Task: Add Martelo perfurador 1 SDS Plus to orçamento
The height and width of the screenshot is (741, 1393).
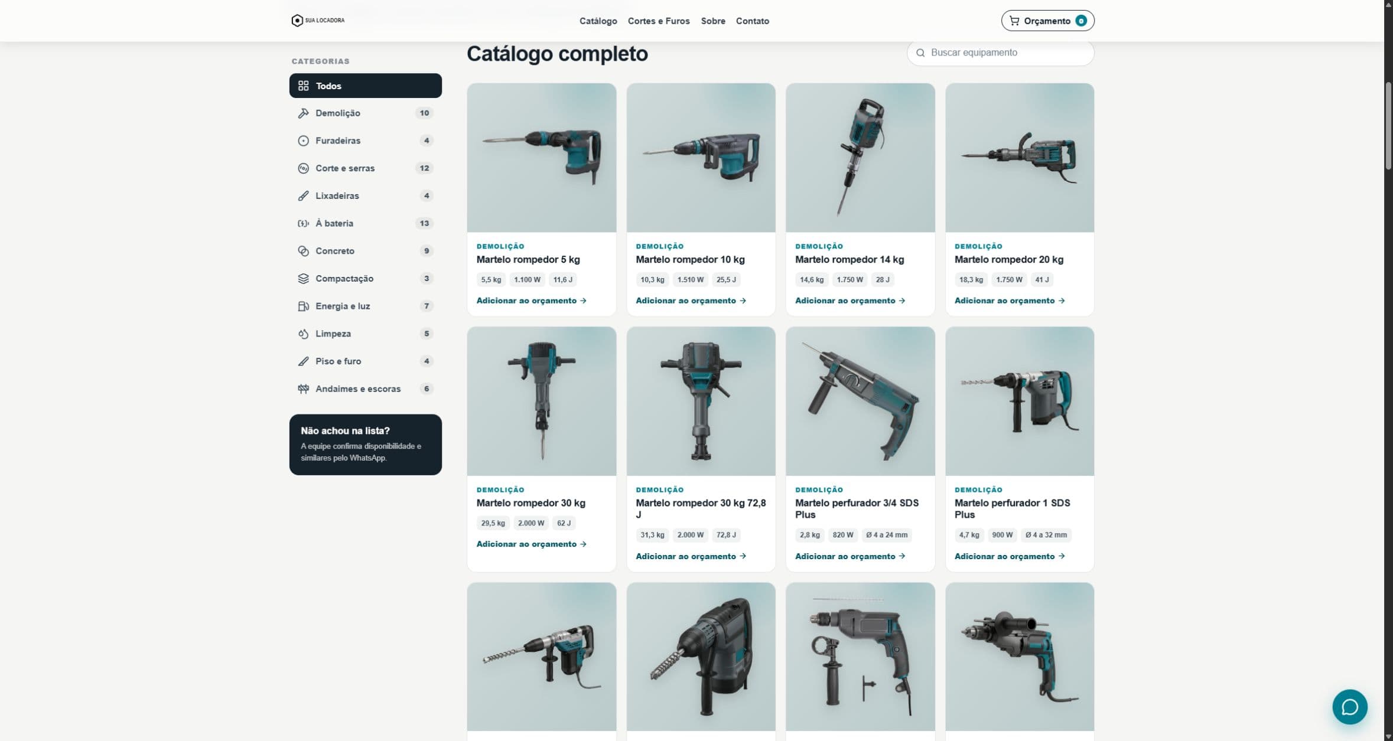Action: (1010, 556)
